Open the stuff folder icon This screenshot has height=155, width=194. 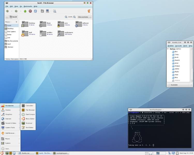pyautogui.click(x=25, y=33)
